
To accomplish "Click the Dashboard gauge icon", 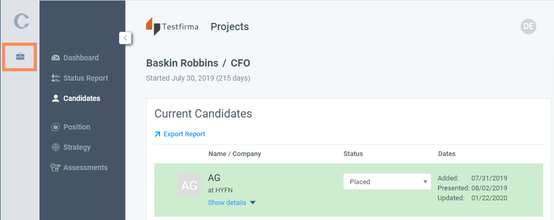I will [x=56, y=58].
